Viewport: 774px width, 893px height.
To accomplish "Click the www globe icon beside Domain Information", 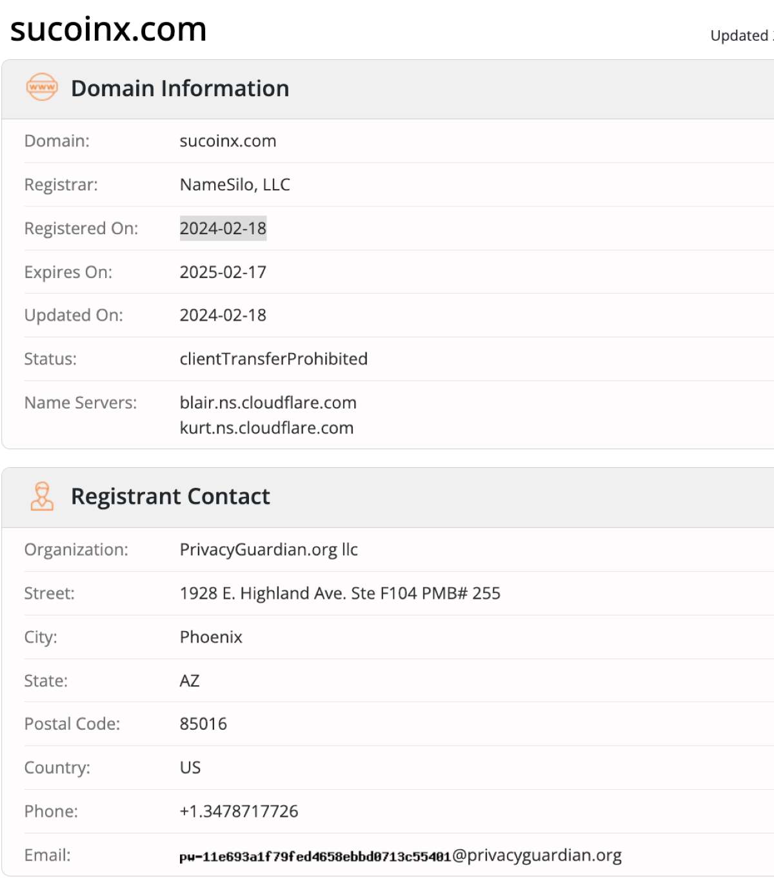I will pos(42,88).
